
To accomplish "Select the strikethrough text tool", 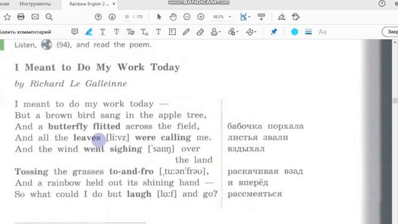I will point(116,32).
